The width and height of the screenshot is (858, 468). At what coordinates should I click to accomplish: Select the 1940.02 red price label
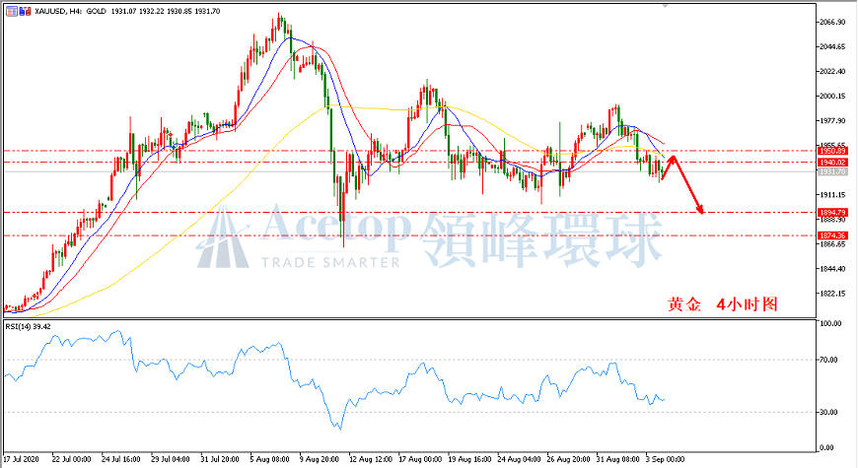pyautogui.click(x=832, y=163)
